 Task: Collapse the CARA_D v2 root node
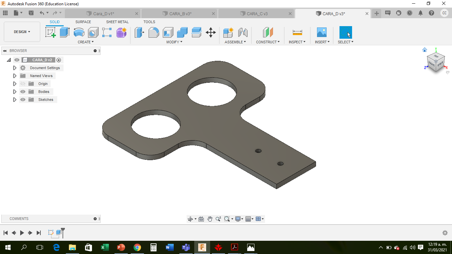[x=9, y=60]
